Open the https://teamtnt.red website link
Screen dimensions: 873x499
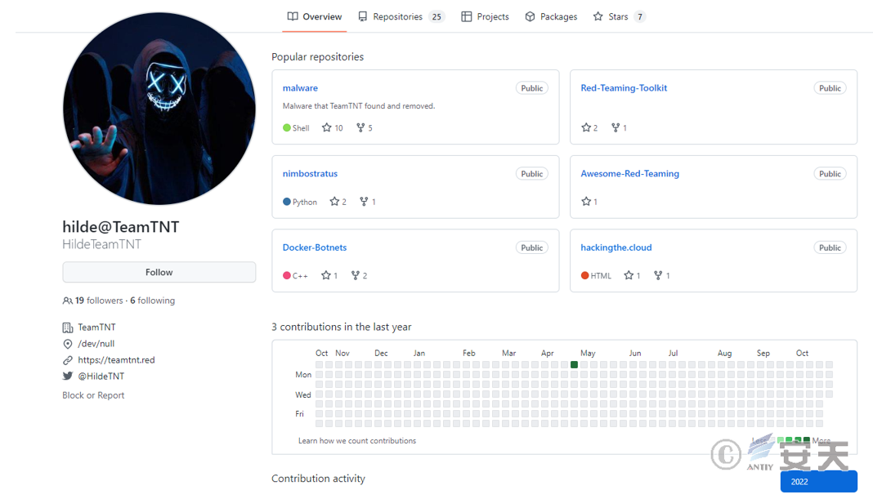[x=116, y=360]
